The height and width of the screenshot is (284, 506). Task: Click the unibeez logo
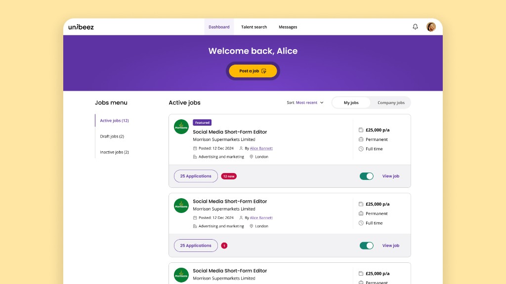tap(81, 27)
